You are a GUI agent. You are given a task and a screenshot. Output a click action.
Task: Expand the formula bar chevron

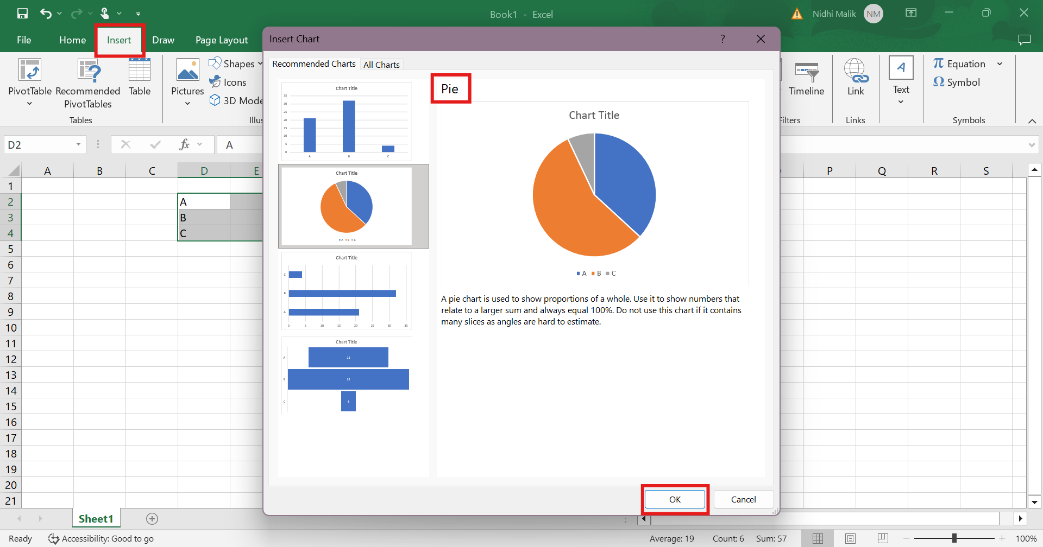click(1031, 145)
